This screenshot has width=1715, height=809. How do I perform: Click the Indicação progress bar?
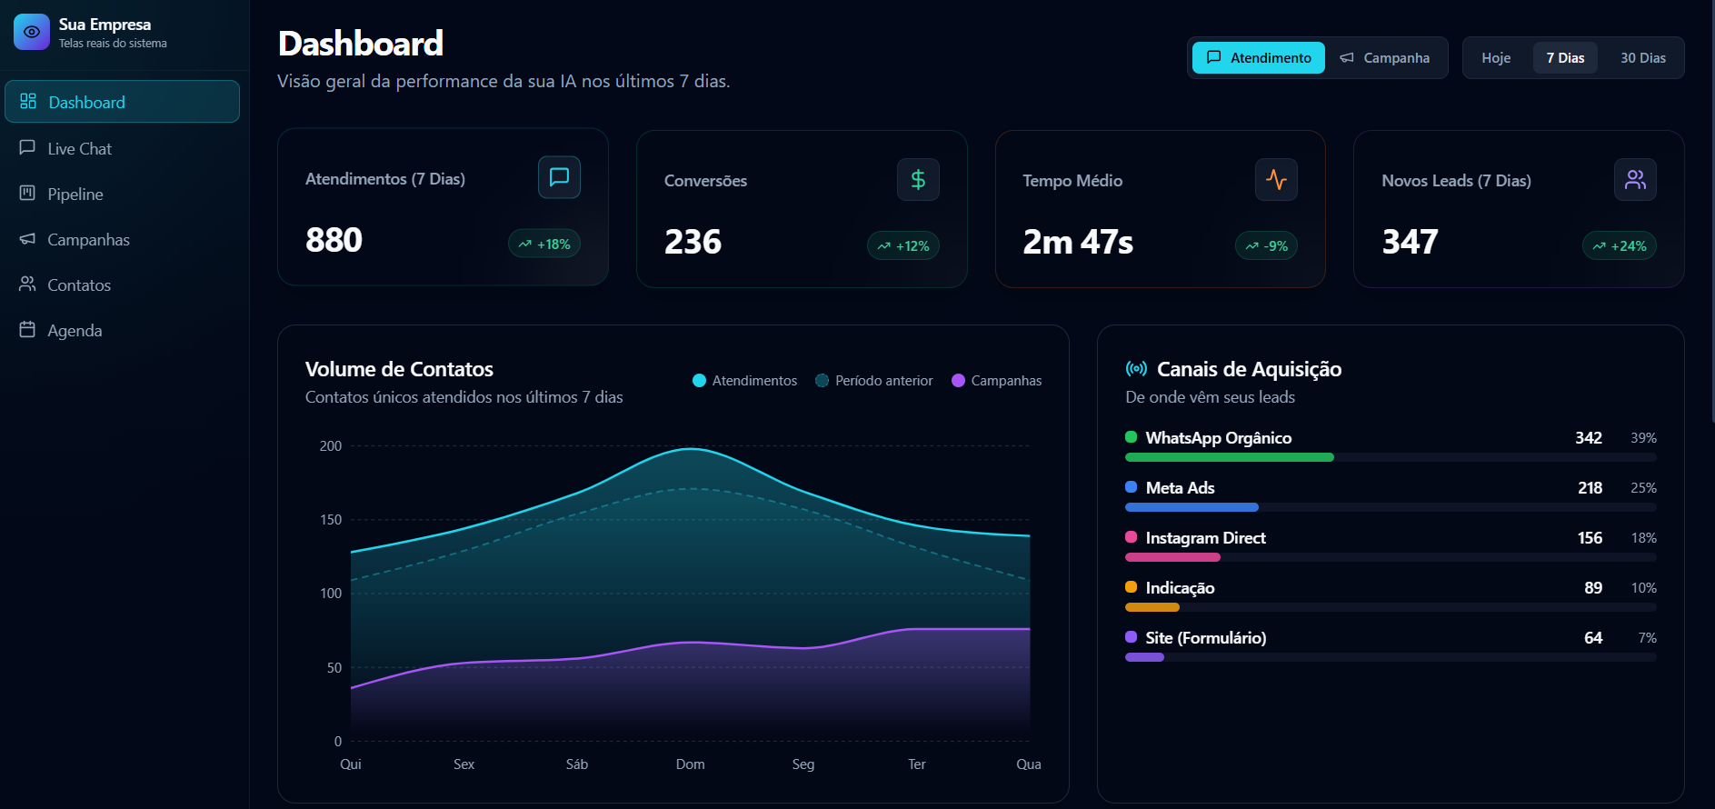click(x=1391, y=607)
